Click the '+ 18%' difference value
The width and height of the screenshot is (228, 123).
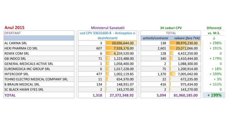click(x=217, y=69)
